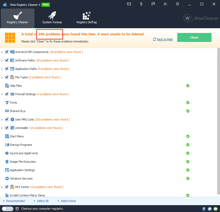Click the upload/upgrade arrow icon in title bar

point(141,4)
